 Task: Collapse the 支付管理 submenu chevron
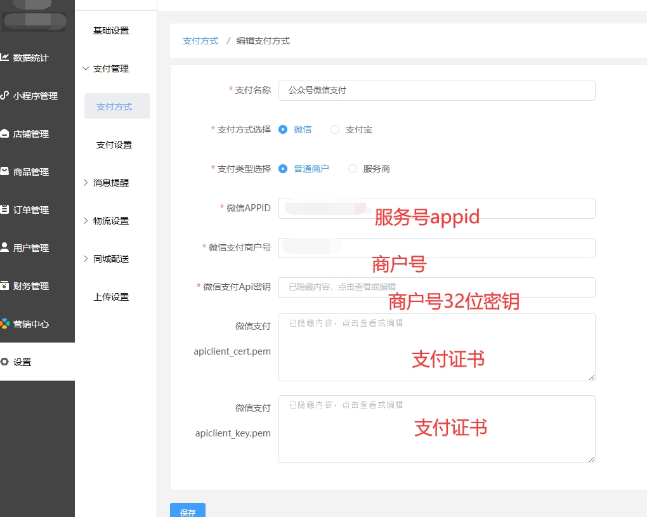(86, 69)
